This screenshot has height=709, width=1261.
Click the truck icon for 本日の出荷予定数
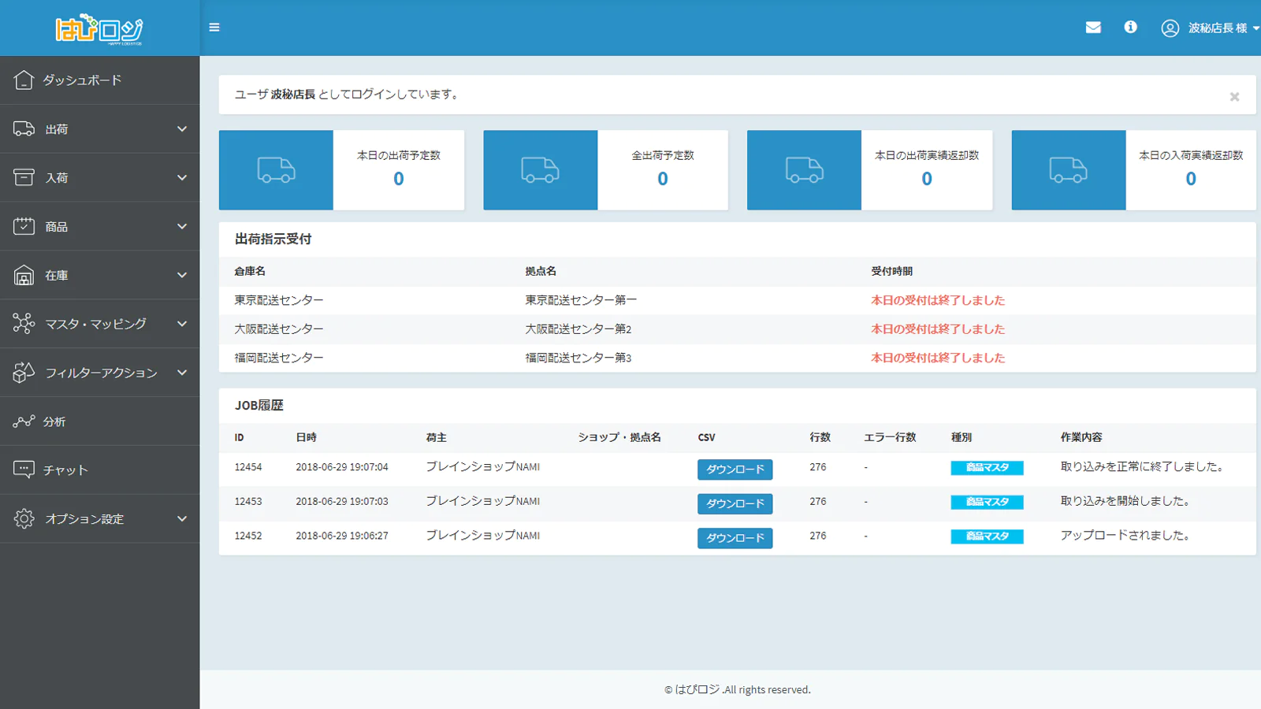pyautogui.click(x=276, y=170)
